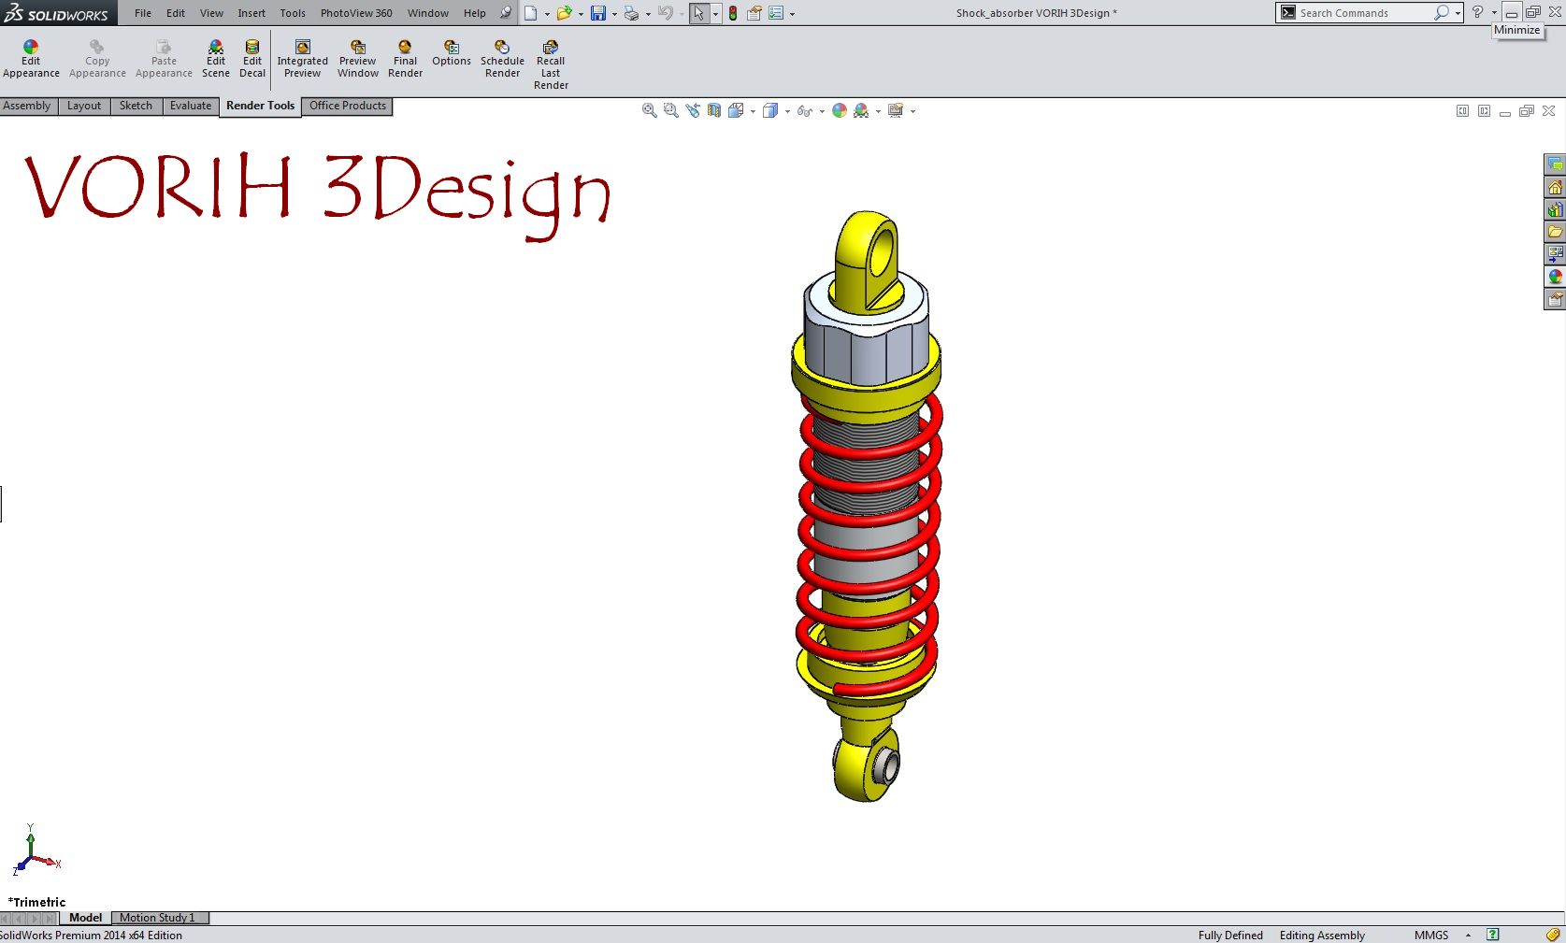The image size is (1566, 943).
Task: Switch to the Sketch tab
Action: pyautogui.click(x=136, y=106)
